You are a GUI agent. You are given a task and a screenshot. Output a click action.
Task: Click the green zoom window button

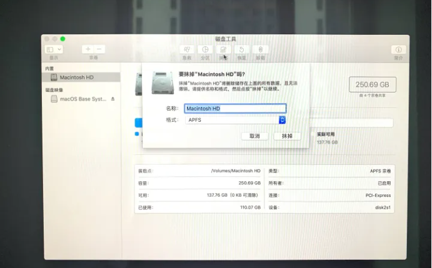coord(63,39)
